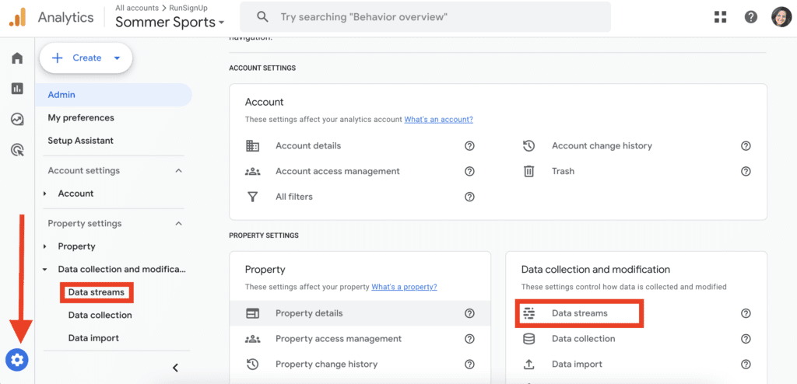Click the Admin gear icon

pyautogui.click(x=17, y=360)
